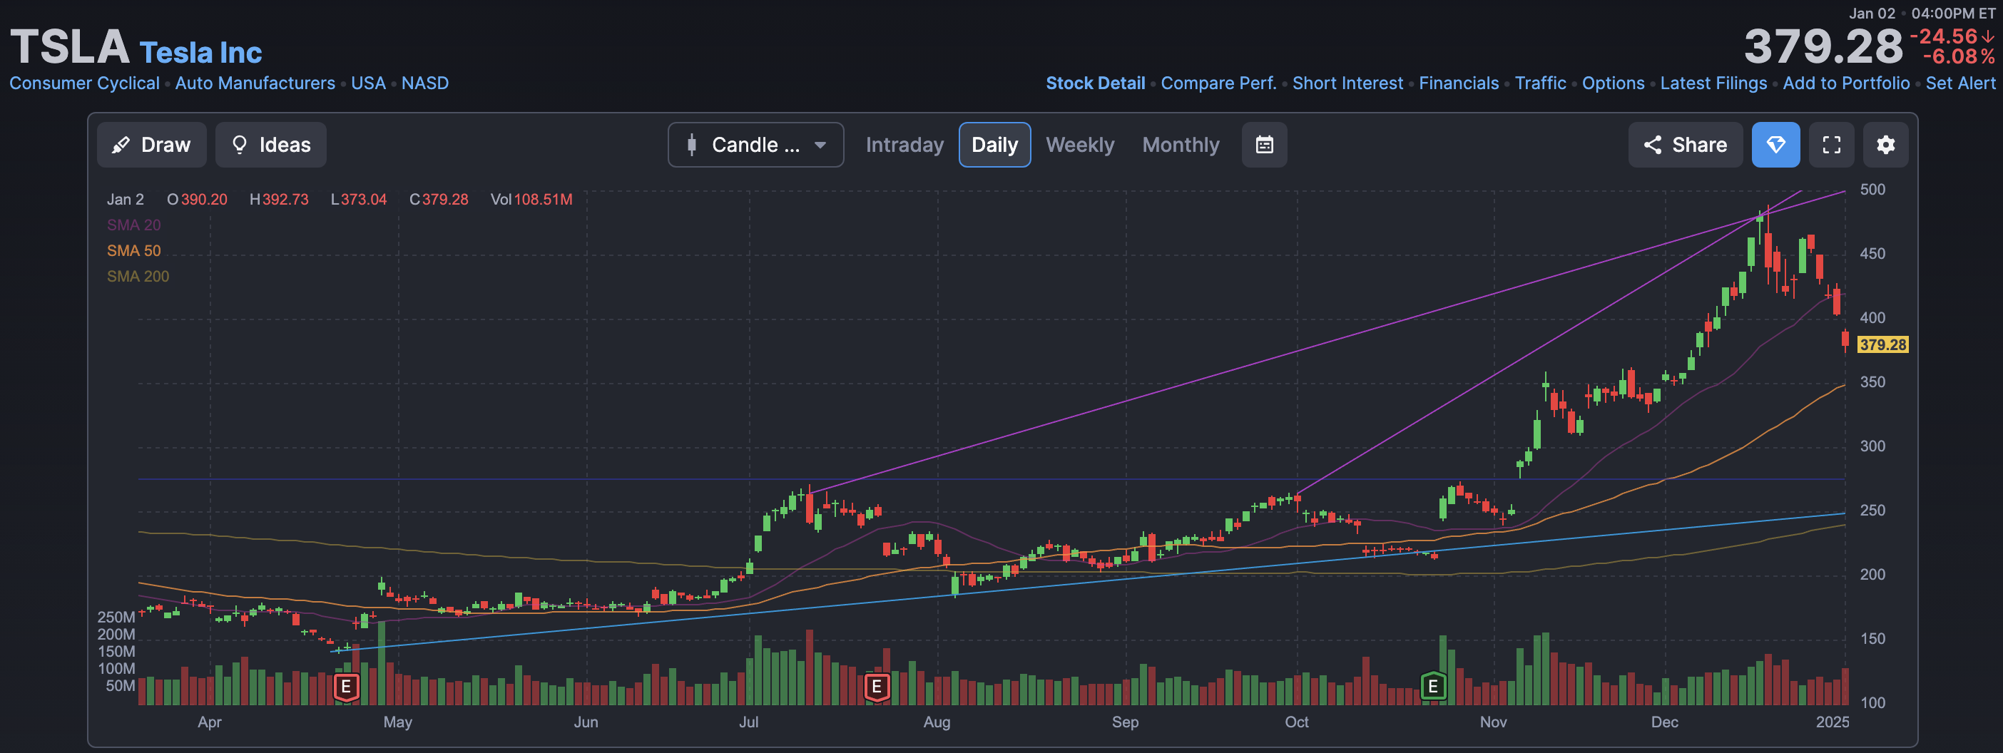
Task: Open the Consumer Cyclical sector link
Action: [84, 83]
